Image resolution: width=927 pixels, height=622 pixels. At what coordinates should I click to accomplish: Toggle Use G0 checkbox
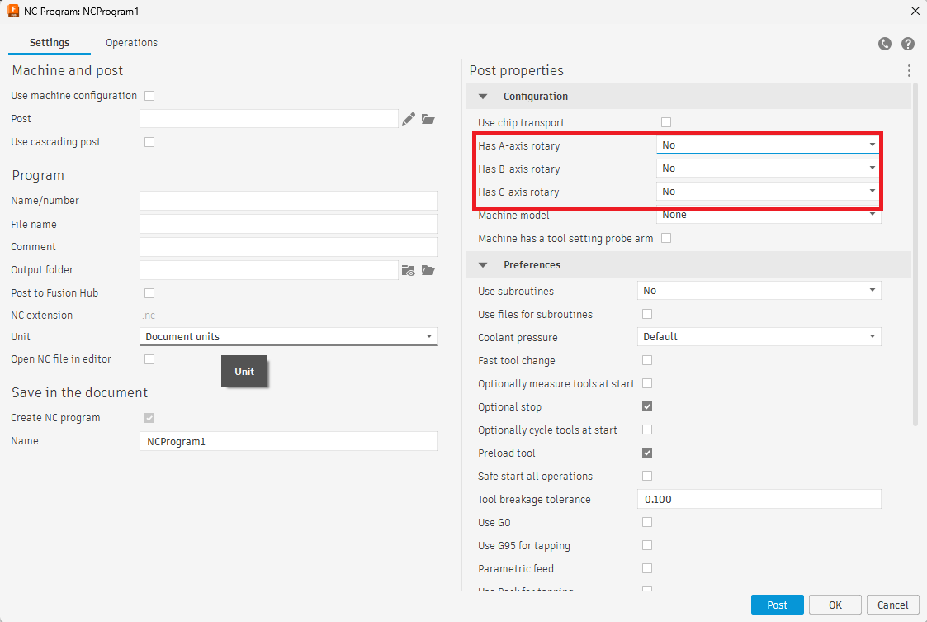[647, 522]
